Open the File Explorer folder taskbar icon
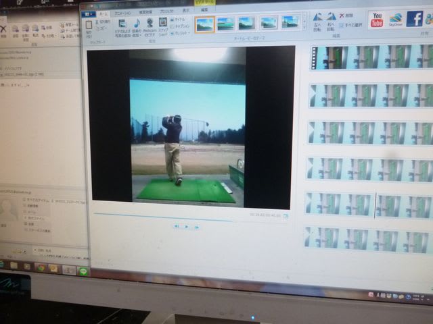This screenshot has height=324, width=433. (14, 265)
